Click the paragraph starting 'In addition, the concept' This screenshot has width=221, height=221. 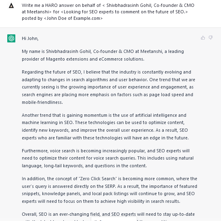pos(110,190)
